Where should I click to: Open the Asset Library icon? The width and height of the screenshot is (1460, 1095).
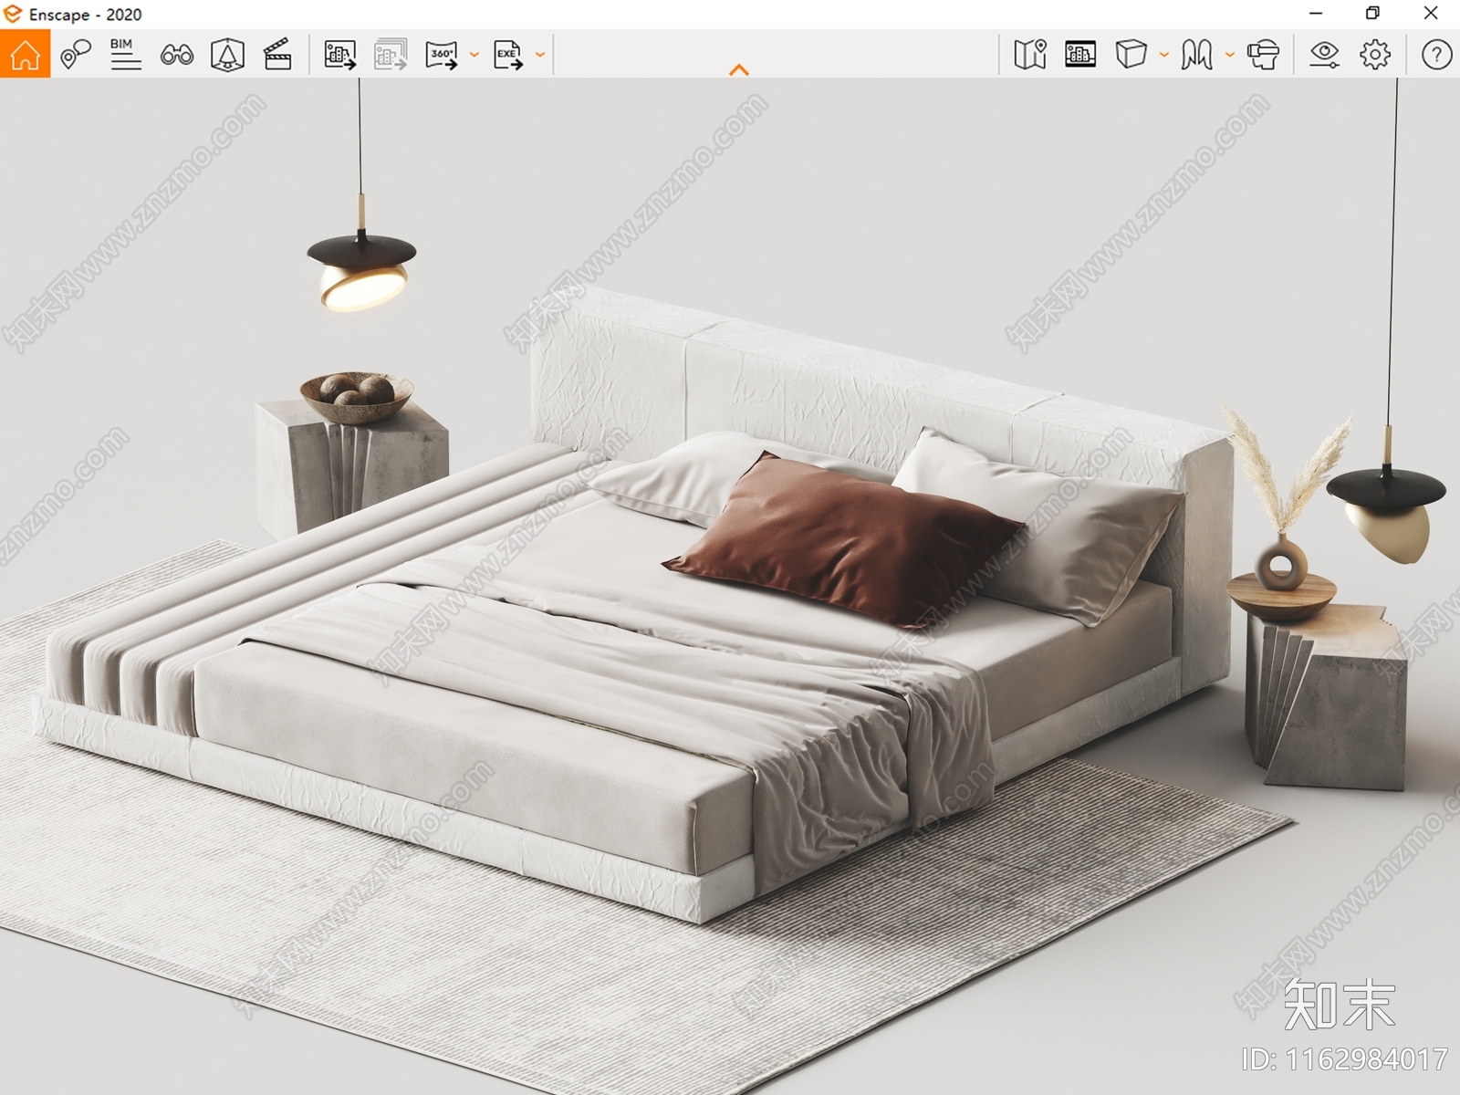tap(1196, 55)
